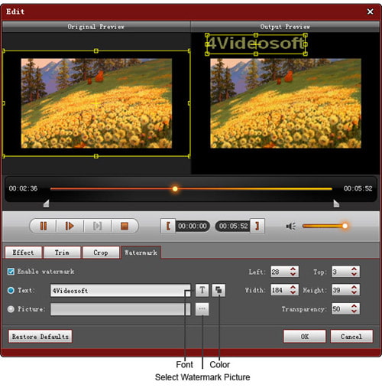Image resolution: width=382 pixels, height=388 pixels.
Task: Click the Top position value field
Action: (x=341, y=272)
